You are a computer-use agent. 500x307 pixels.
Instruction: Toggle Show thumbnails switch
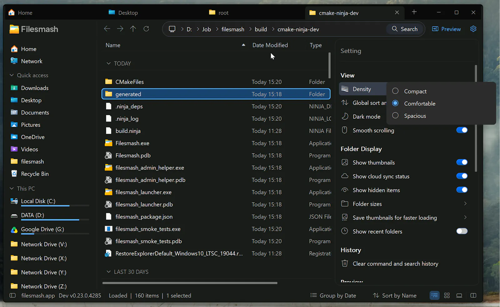click(x=462, y=162)
